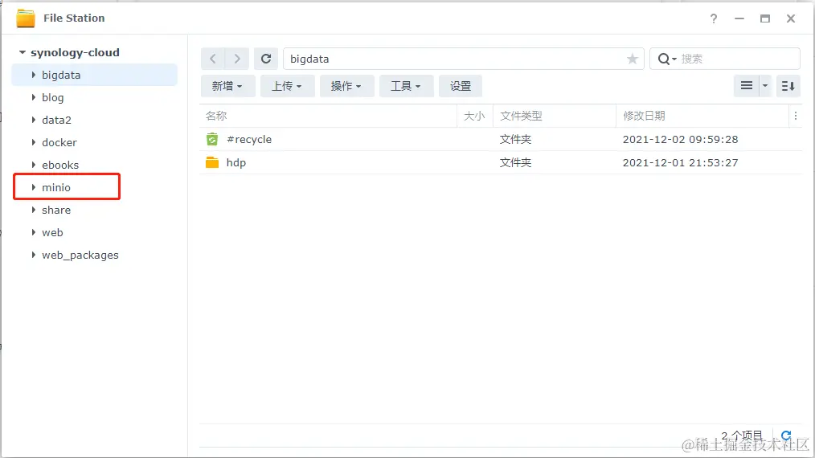Go forward with the right arrow button

coord(237,59)
